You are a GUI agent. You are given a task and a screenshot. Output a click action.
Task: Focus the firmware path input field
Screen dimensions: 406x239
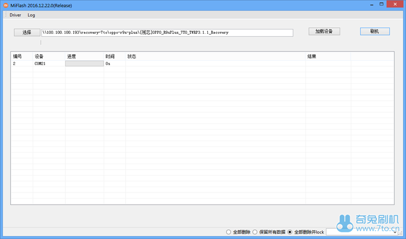pyautogui.click(x=167, y=32)
